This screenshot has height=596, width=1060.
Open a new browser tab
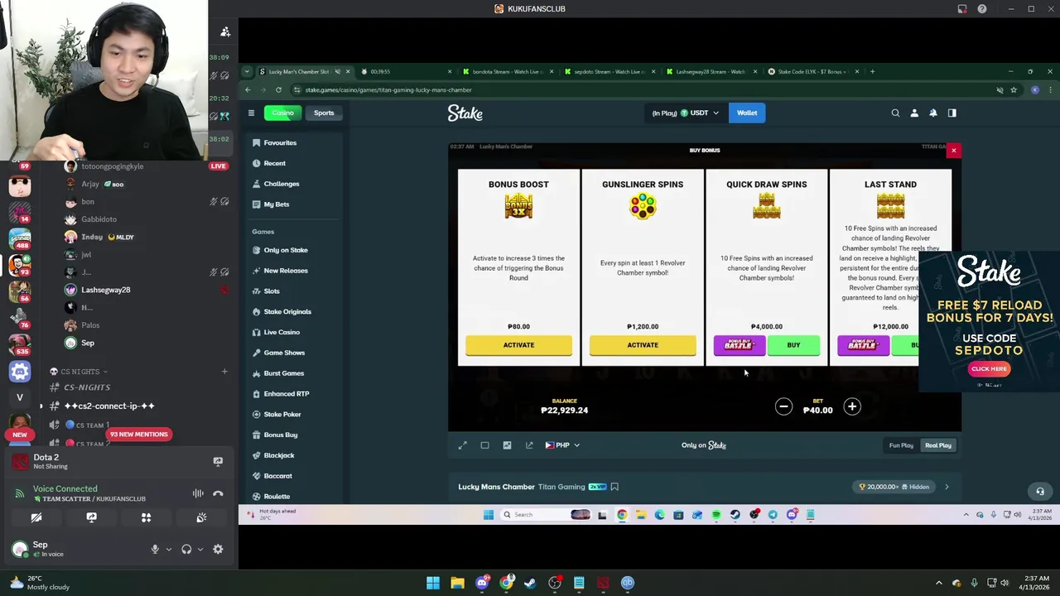(872, 71)
